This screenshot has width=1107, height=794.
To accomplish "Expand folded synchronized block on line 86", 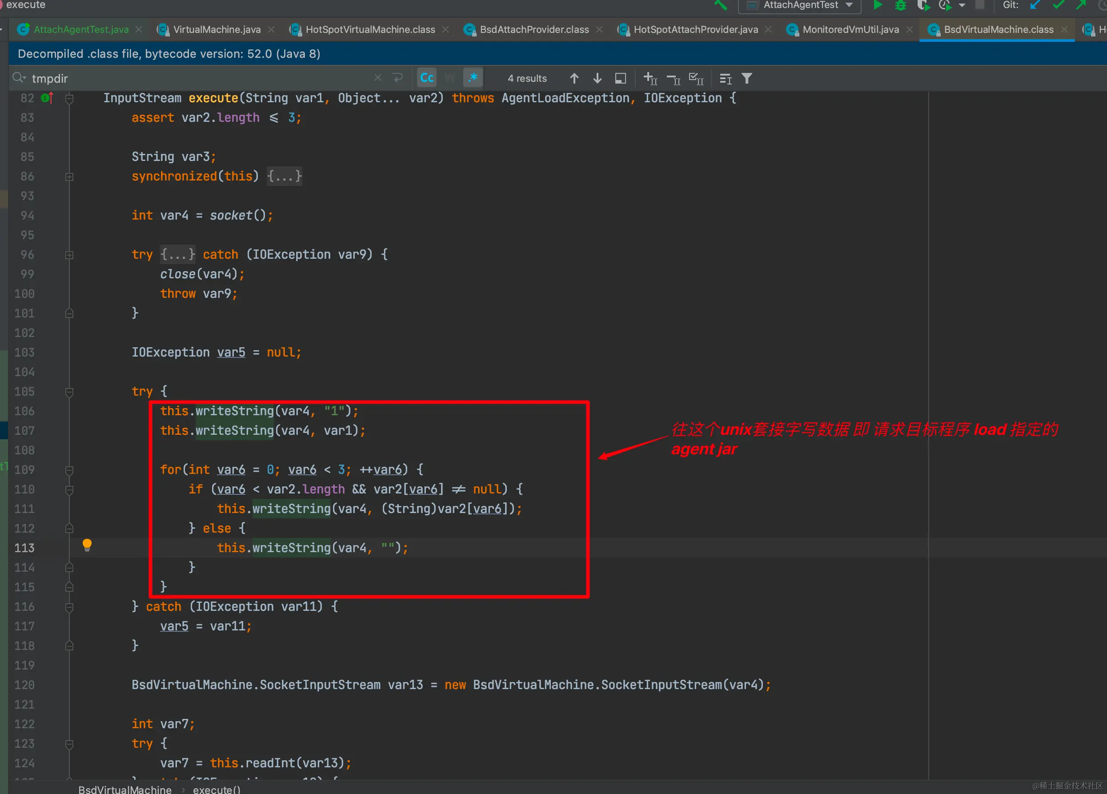I will pyautogui.click(x=69, y=176).
